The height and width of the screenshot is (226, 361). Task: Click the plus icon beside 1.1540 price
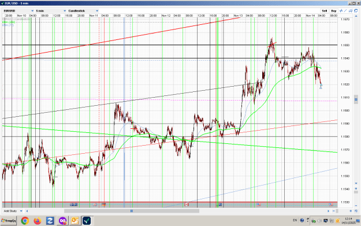[356, 188]
